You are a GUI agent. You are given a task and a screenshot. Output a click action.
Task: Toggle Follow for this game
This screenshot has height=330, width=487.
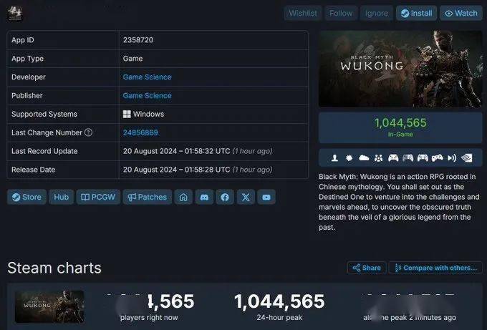[341, 13]
